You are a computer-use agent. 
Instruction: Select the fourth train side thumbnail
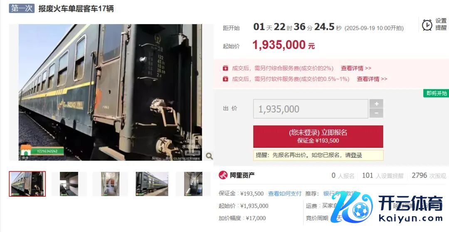click(x=152, y=184)
